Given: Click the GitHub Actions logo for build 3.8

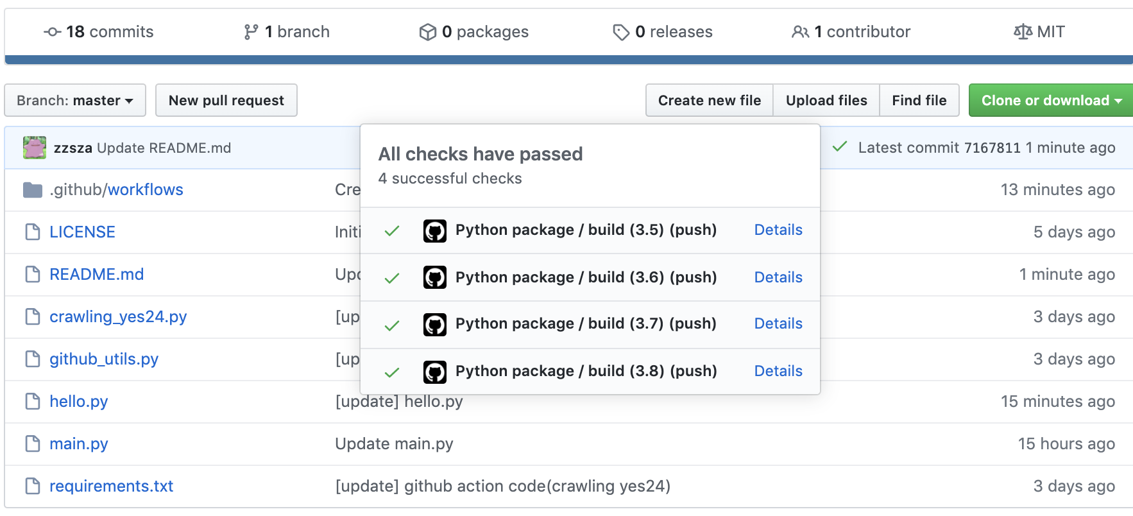Looking at the screenshot, I should 434,372.
